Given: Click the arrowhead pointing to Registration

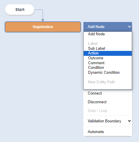Looking at the screenshot, I should click(43, 20).
